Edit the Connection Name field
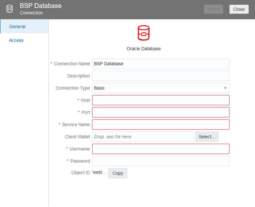 (x=161, y=64)
